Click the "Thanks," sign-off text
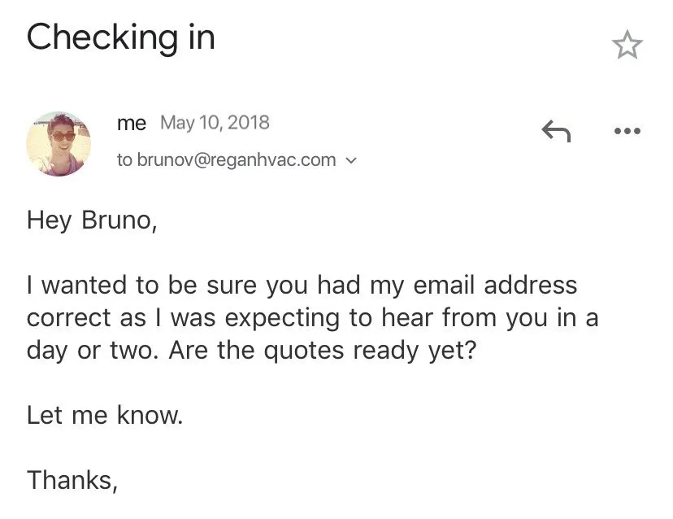The height and width of the screenshot is (519, 673). click(x=73, y=480)
